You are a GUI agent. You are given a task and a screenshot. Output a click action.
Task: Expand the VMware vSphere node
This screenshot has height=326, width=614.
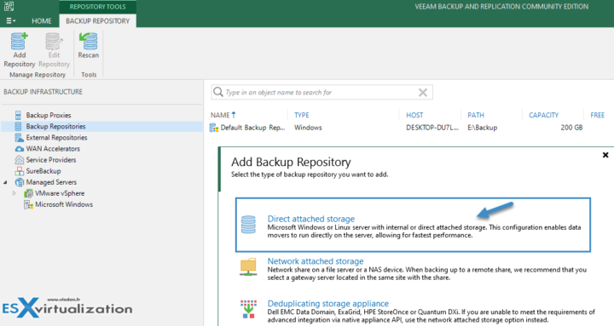coord(14,193)
